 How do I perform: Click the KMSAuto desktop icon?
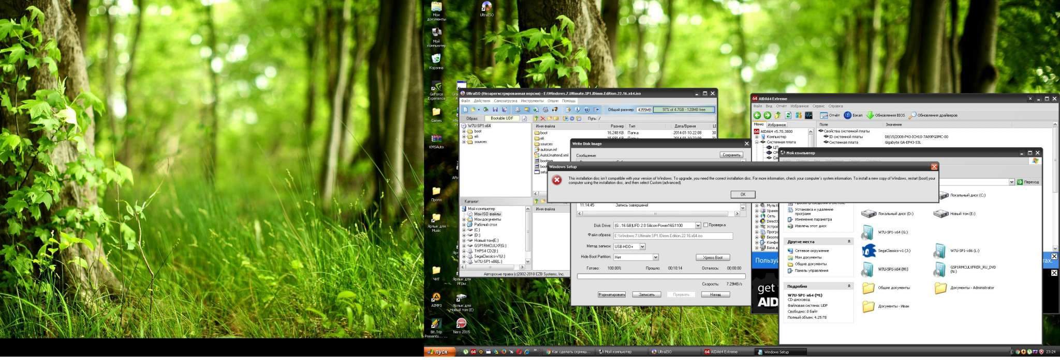pyautogui.click(x=436, y=138)
